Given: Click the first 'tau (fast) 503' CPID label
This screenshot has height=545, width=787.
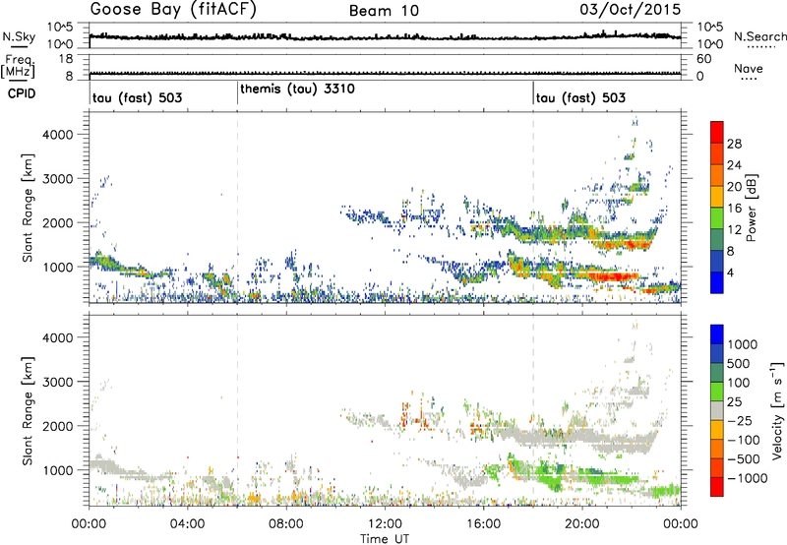Looking at the screenshot, I should pos(137,97).
